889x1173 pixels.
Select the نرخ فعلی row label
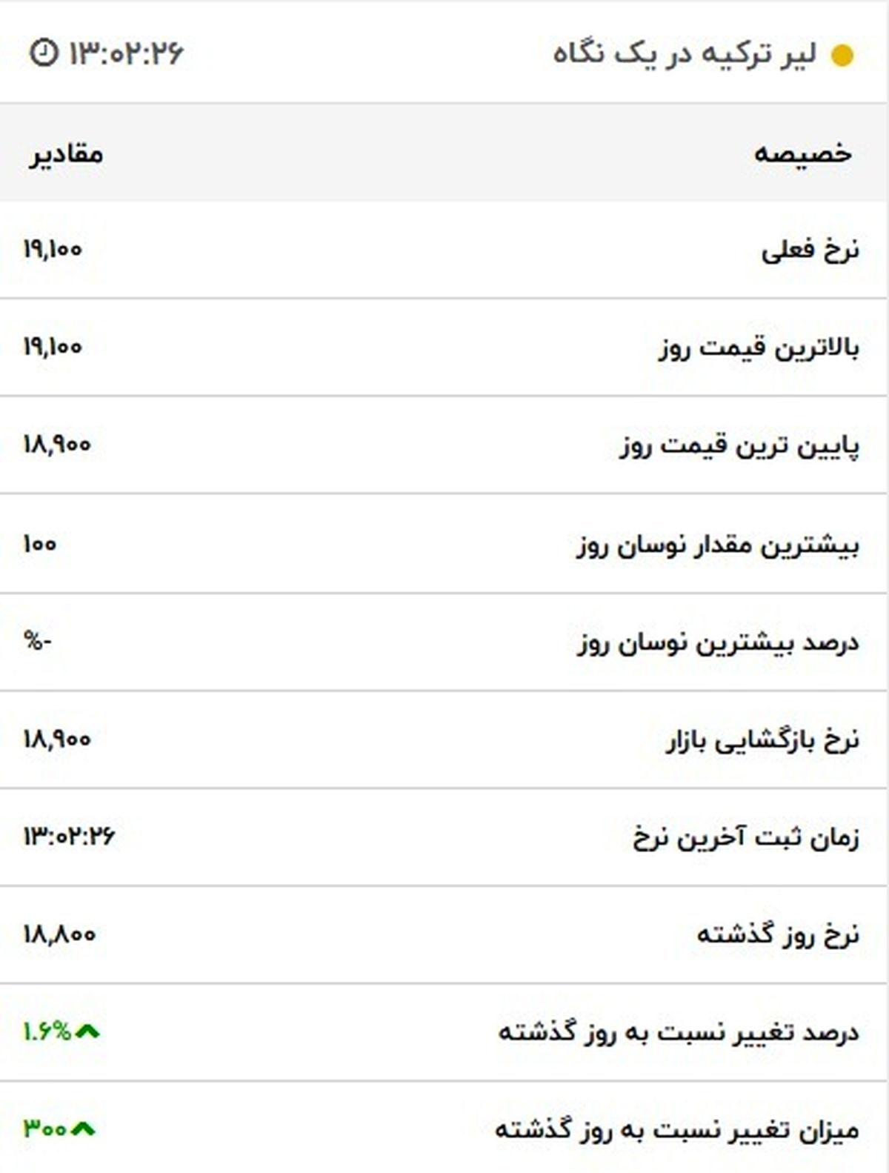(x=810, y=250)
